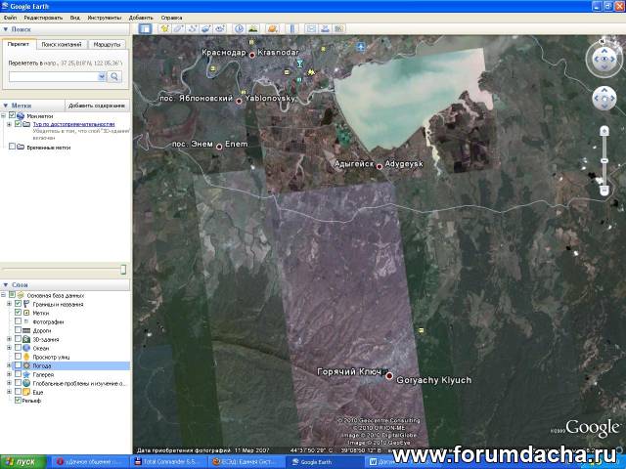Click the Krasnodar city placemark on map
Image resolution: width=626 pixels, height=469 pixels.
point(251,56)
